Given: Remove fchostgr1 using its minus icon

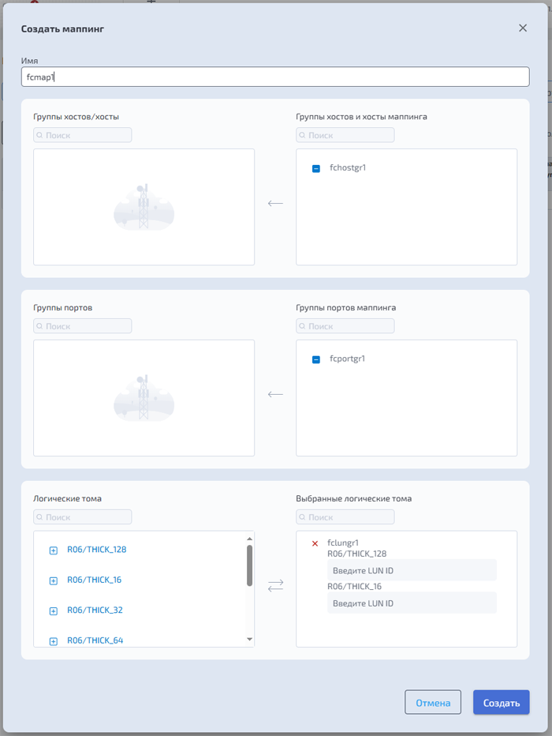Looking at the screenshot, I should (316, 168).
